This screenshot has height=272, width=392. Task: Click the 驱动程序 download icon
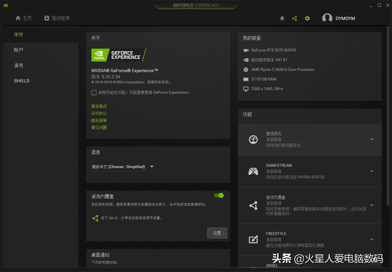coord(46,18)
